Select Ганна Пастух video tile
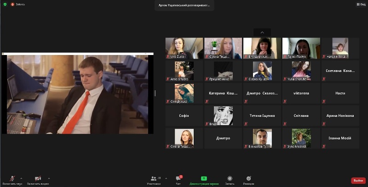 click(301, 48)
